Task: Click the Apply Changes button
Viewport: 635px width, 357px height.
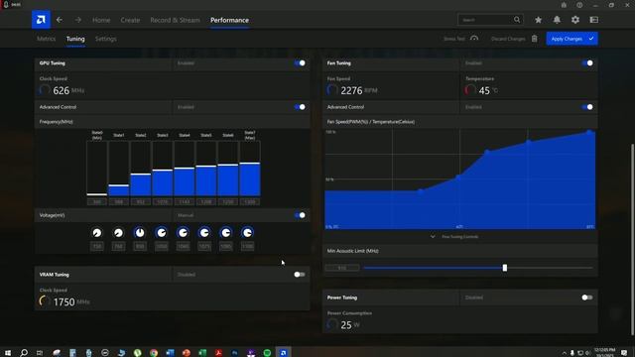Action: tap(571, 39)
